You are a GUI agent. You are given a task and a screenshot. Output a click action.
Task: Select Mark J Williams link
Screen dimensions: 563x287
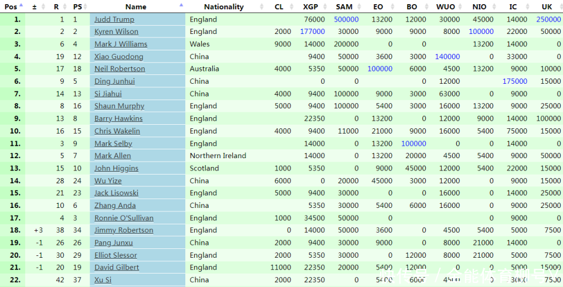pos(121,44)
